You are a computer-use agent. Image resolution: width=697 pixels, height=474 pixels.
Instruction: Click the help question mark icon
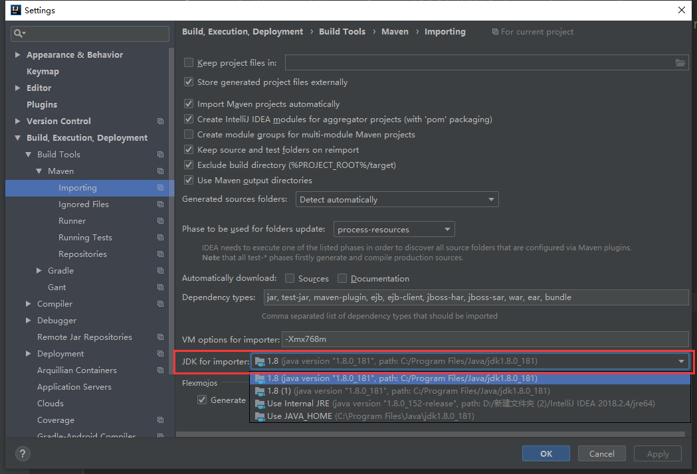coord(23,453)
